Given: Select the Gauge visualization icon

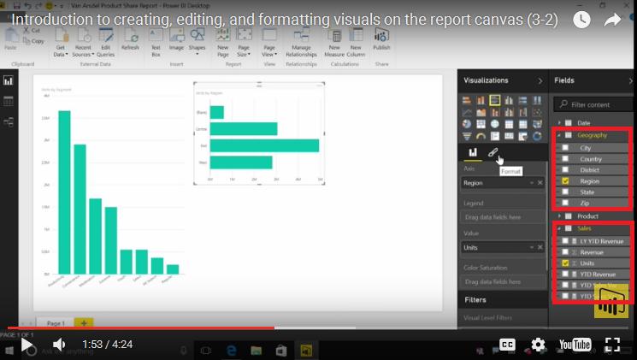Looking at the screenshot, I should (481, 136).
